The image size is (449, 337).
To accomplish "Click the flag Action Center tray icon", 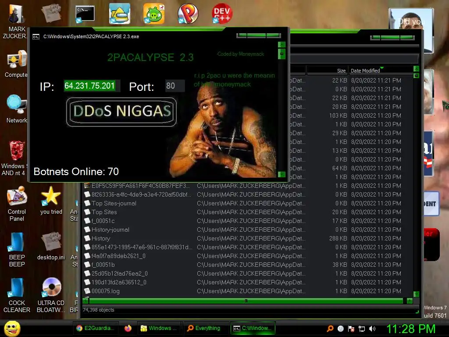I will click(x=351, y=329).
